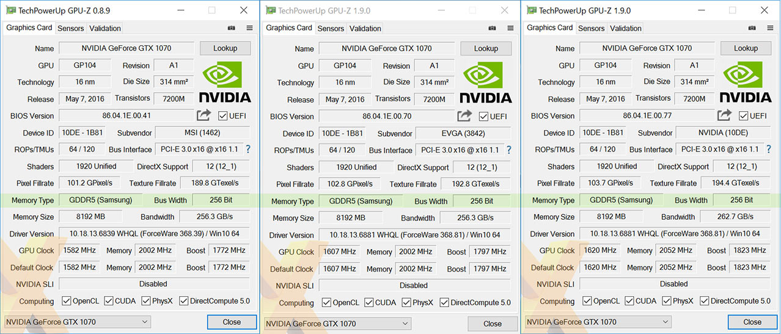Open hamburger menu in the rightmost GPU-Z window
Viewport: 781px width, 334px height.
[769, 28]
